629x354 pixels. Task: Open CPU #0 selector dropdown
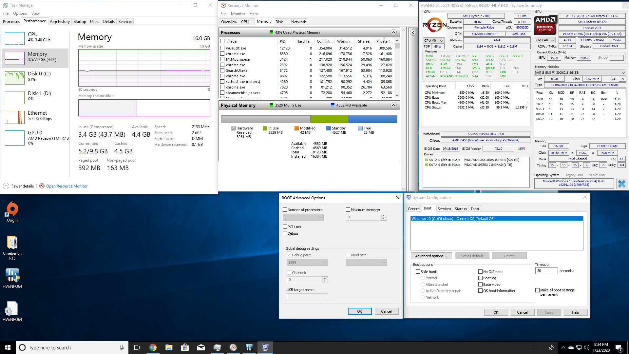coord(433,40)
